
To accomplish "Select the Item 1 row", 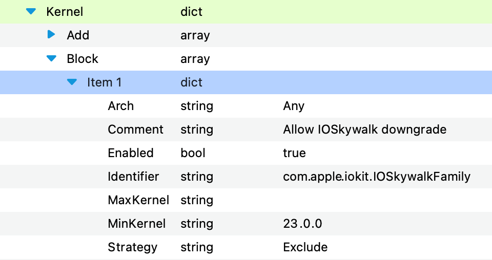I will click(246, 82).
